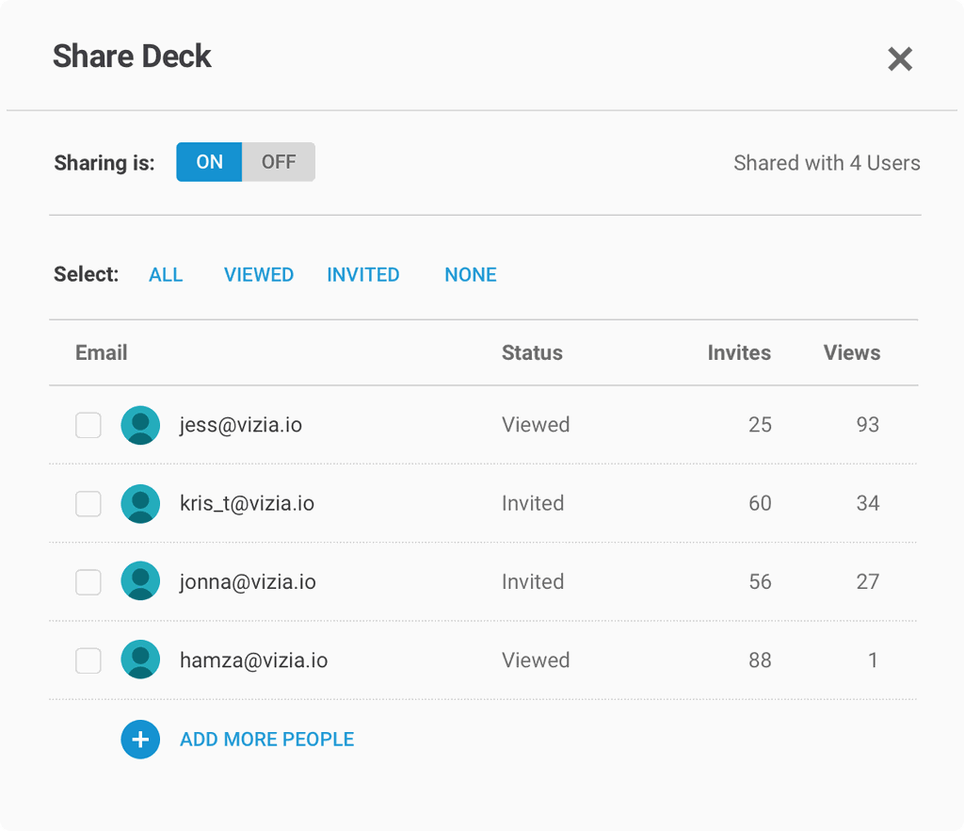Sort by the Views column header
The image size is (964, 831).
[852, 353]
